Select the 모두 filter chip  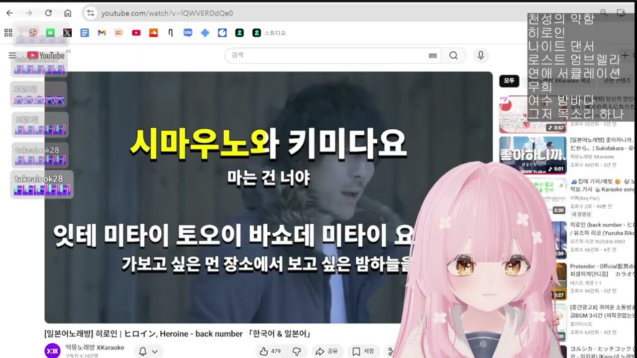tap(509, 81)
